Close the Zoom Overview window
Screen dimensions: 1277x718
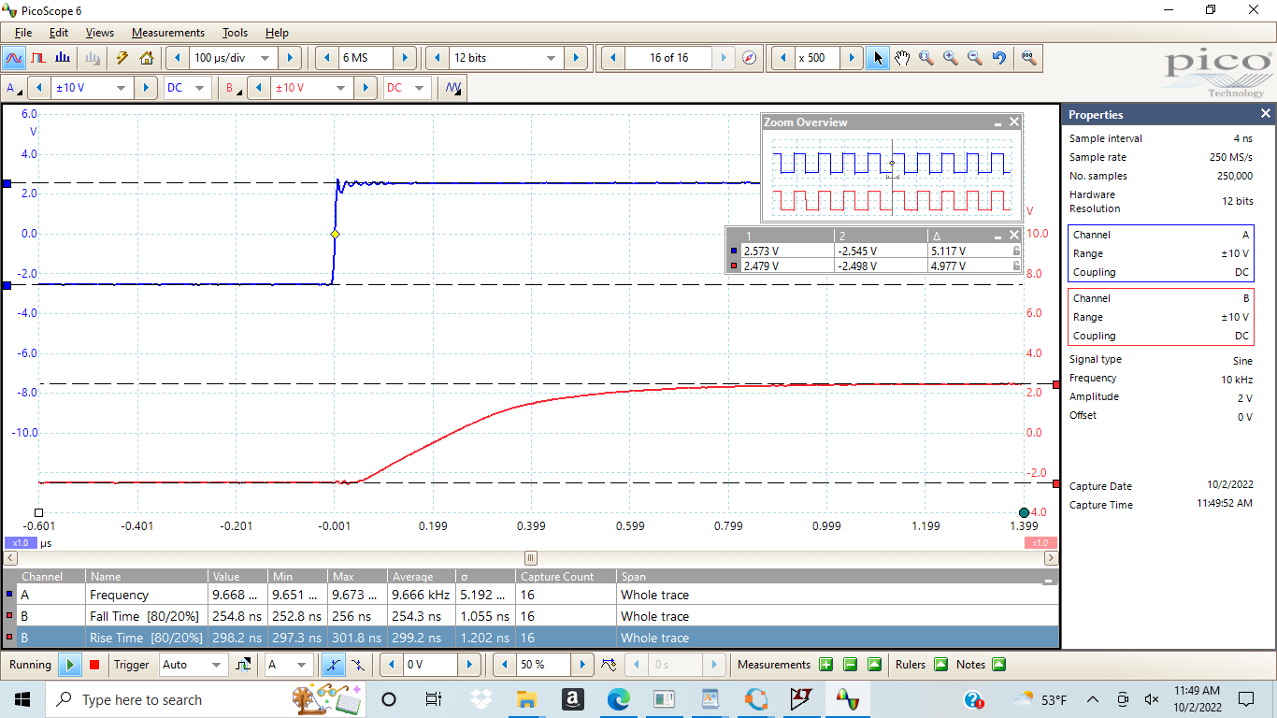point(1014,122)
